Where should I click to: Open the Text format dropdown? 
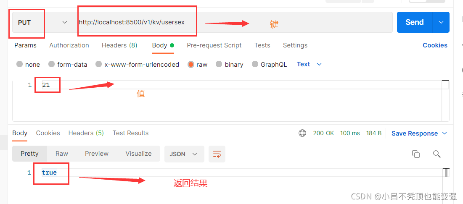point(309,64)
